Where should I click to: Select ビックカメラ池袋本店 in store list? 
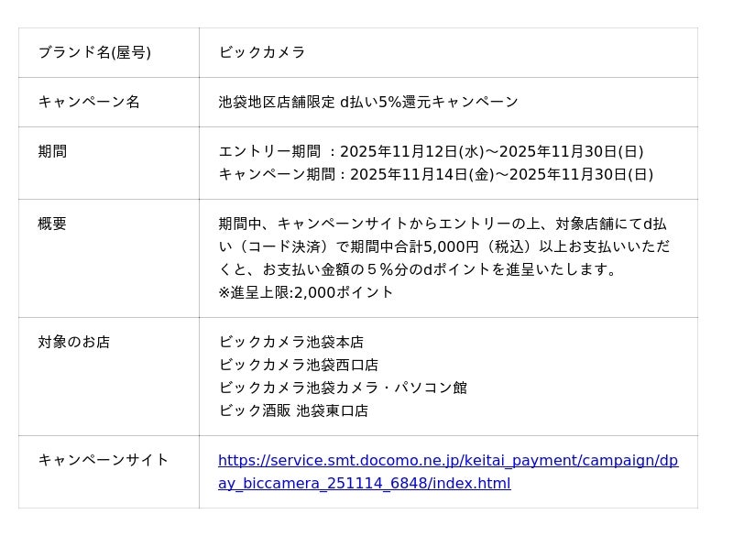point(291,342)
